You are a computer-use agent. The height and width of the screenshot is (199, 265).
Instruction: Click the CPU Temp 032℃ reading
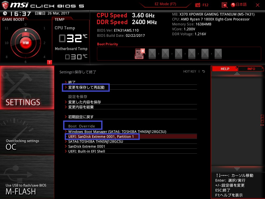[73, 38]
